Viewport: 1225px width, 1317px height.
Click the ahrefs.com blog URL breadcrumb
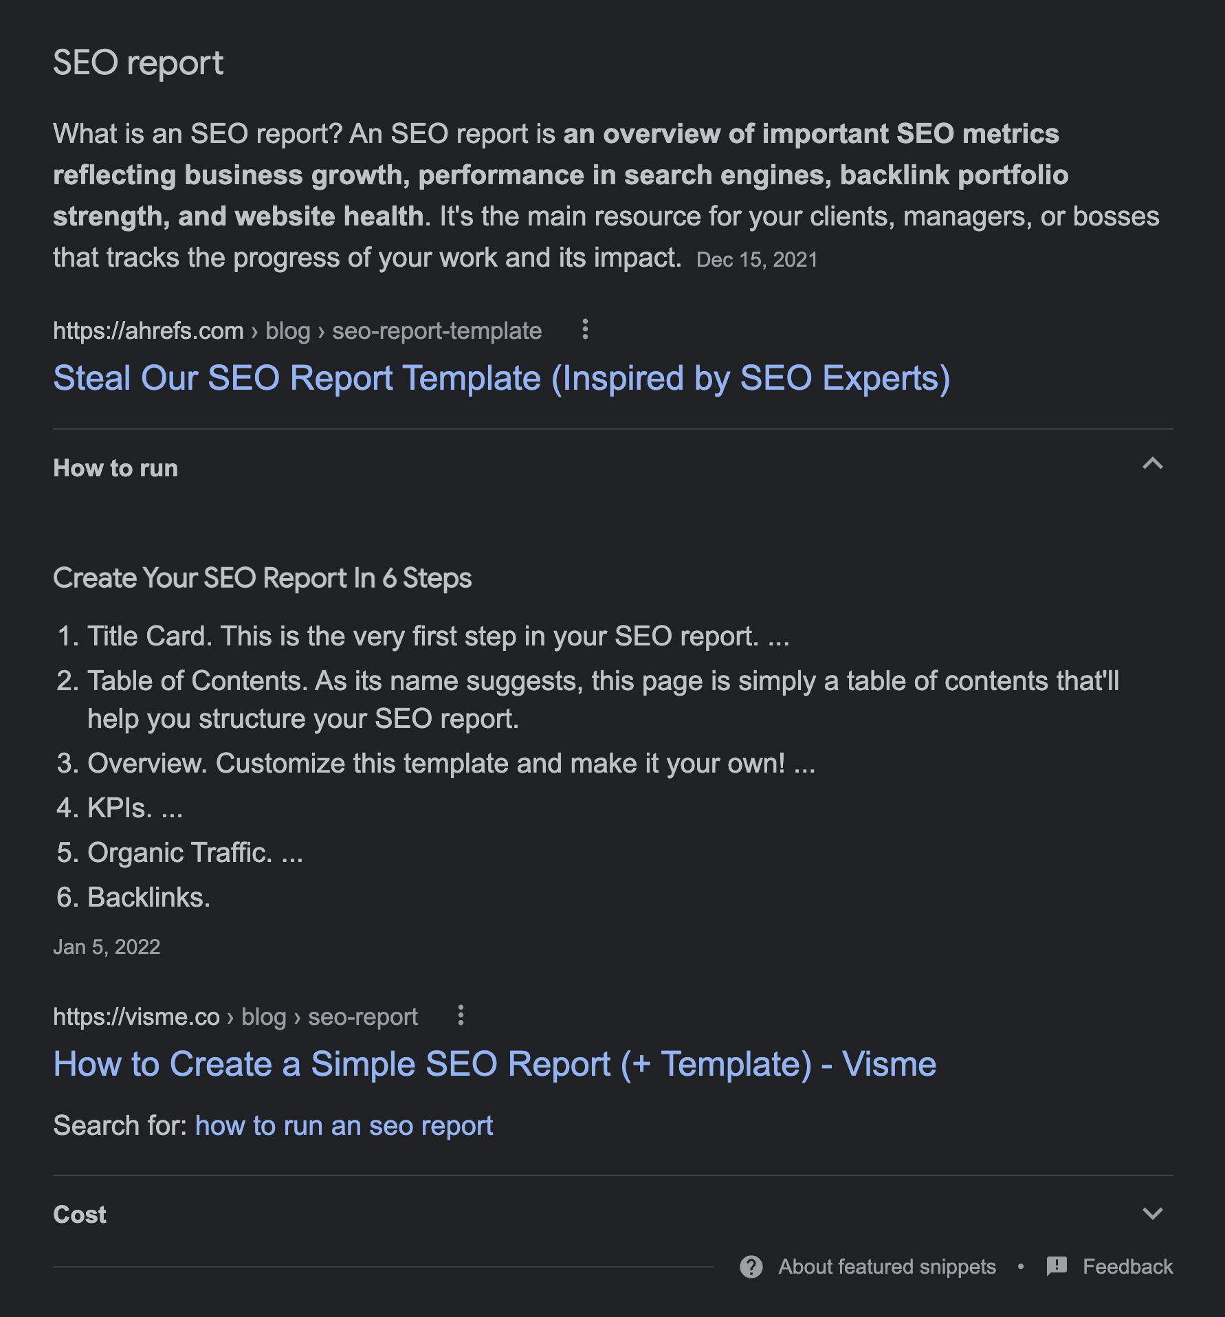click(297, 331)
